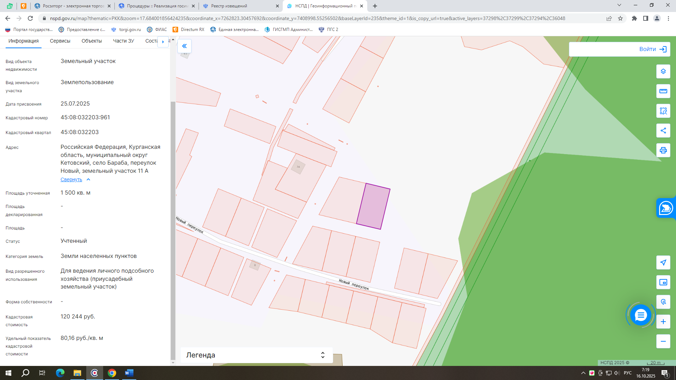
Task: Toggle the overview mini-map button
Action: point(663,282)
